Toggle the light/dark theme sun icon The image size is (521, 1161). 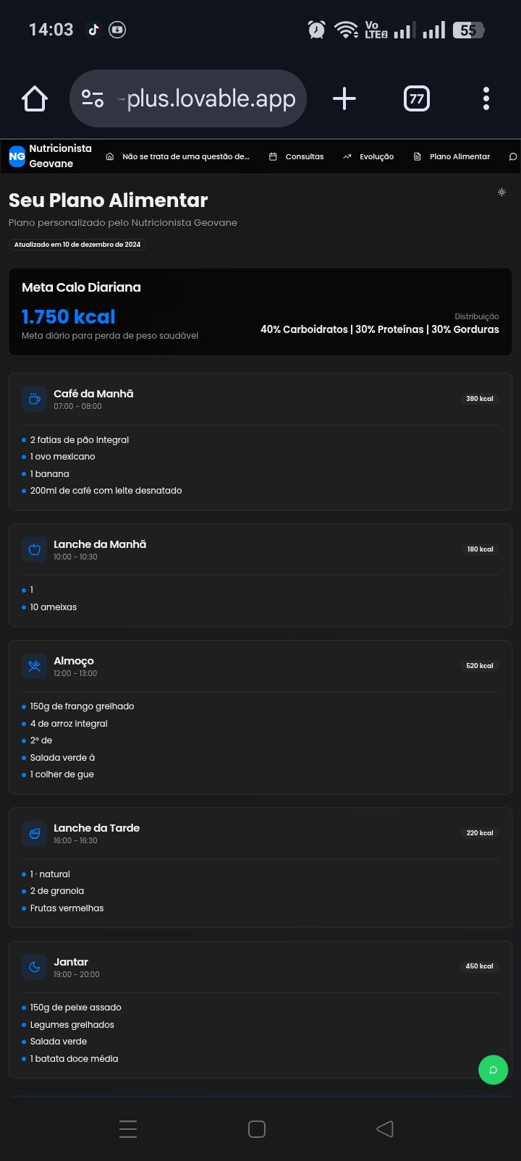(501, 193)
